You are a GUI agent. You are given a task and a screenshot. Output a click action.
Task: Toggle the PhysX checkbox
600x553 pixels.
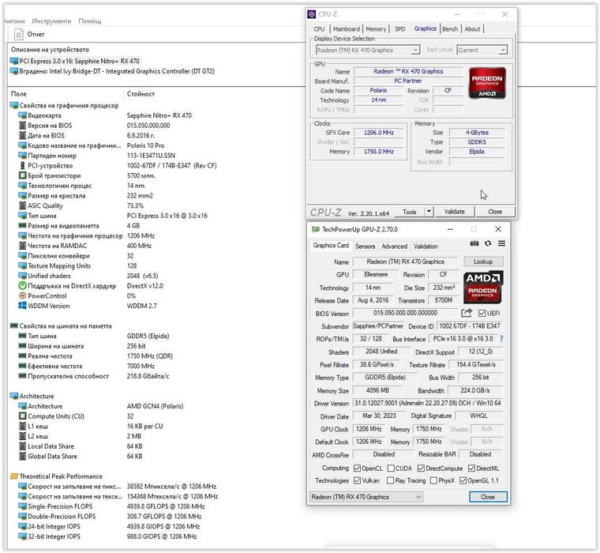click(x=433, y=480)
